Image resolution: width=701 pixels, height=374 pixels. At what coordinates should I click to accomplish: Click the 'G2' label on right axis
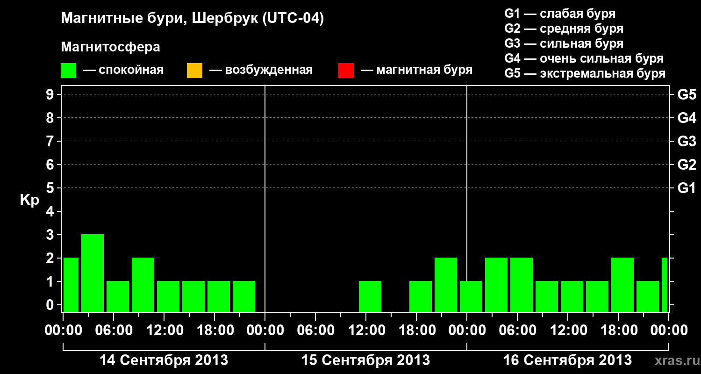tap(687, 165)
